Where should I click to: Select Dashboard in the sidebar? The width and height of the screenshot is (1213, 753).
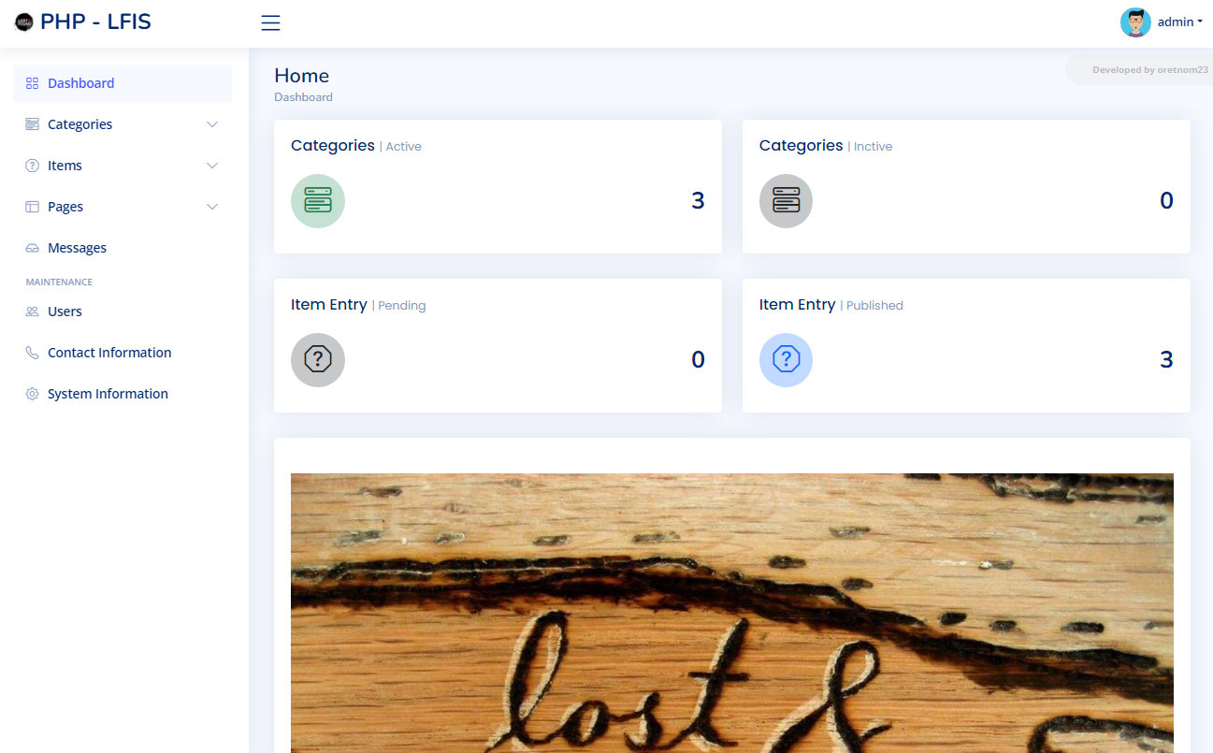(x=123, y=83)
